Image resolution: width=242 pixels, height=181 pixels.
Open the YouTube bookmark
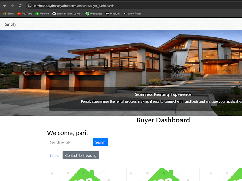(25, 14)
